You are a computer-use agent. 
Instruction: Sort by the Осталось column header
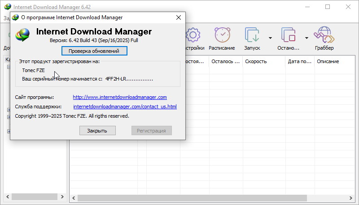[x=226, y=61]
